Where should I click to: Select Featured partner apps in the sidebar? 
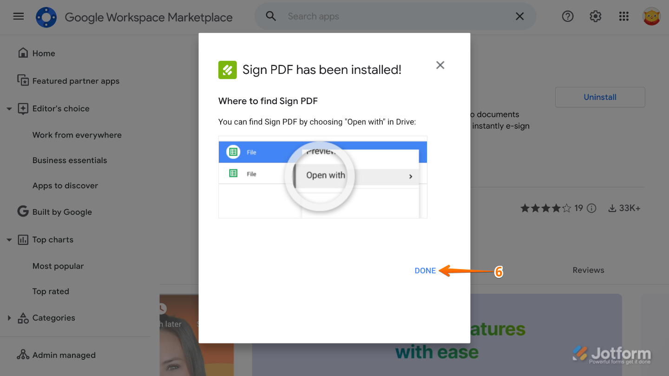[x=76, y=81]
